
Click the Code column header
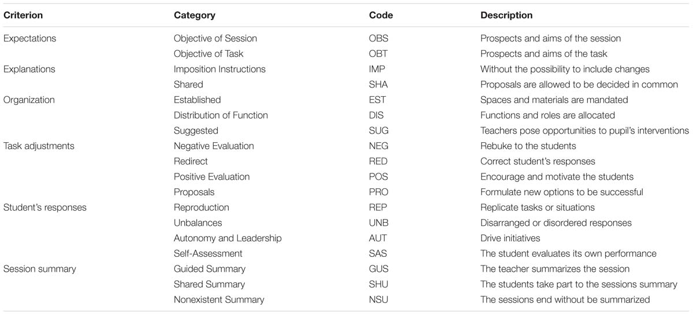(381, 16)
